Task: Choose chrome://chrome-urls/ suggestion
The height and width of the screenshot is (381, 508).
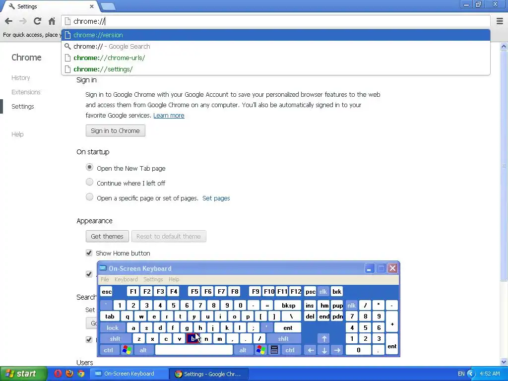Action: tap(276, 58)
